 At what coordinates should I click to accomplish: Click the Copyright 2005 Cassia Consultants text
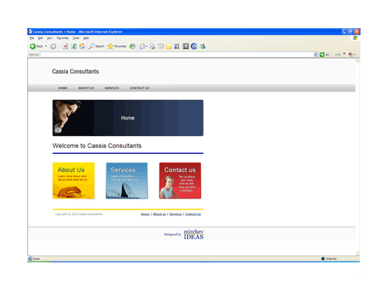coord(79,214)
